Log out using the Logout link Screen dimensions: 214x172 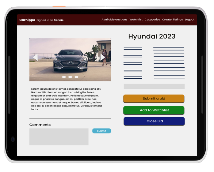click(x=189, y=20)
